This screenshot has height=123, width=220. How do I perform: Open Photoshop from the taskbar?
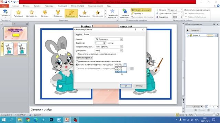(51, 120)
